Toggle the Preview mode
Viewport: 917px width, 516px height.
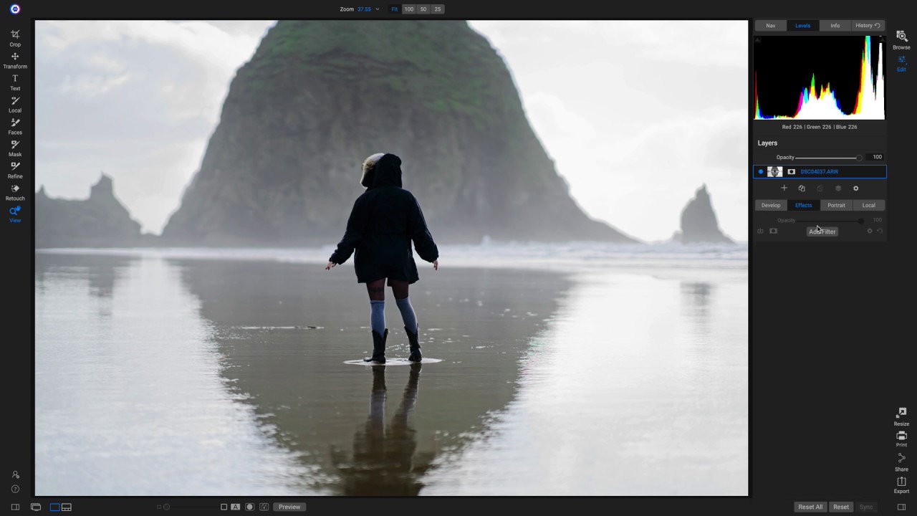tap(289, 507)
